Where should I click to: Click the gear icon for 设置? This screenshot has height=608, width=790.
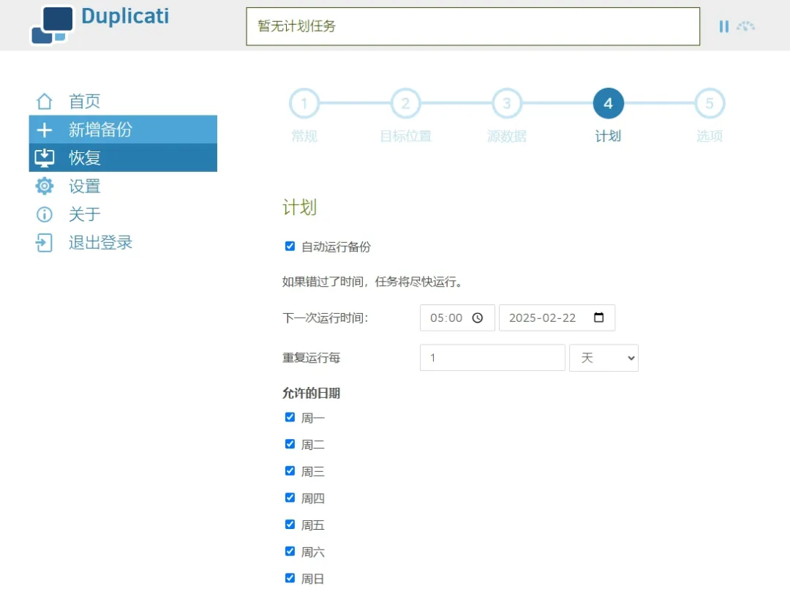tap(45, 186)
